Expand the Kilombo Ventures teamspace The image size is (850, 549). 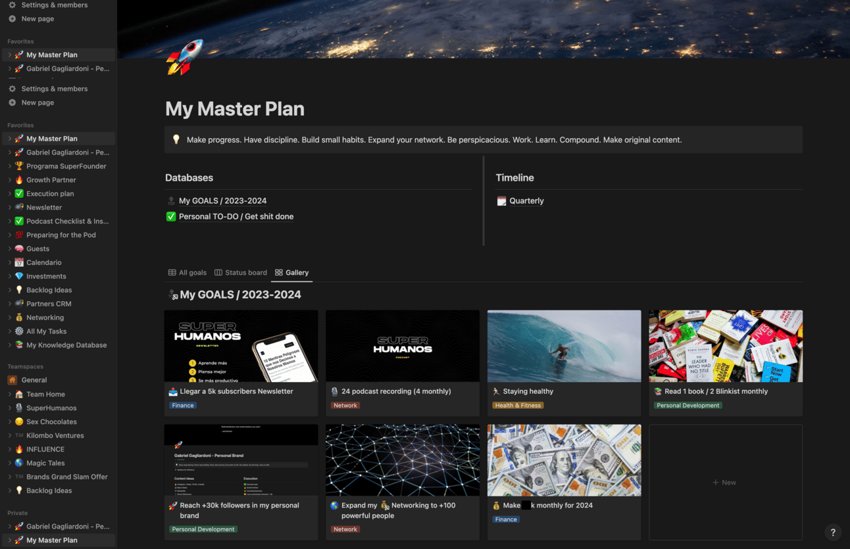click(9, 436)
